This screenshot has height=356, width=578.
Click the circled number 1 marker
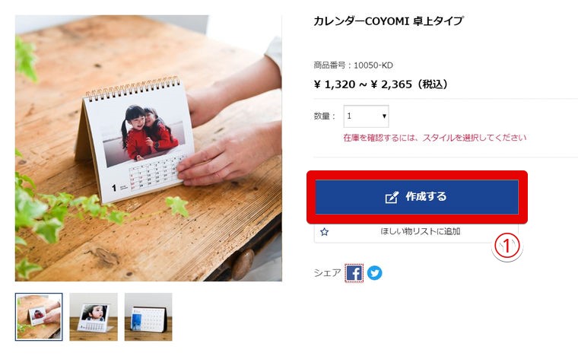tap(507, 246)
